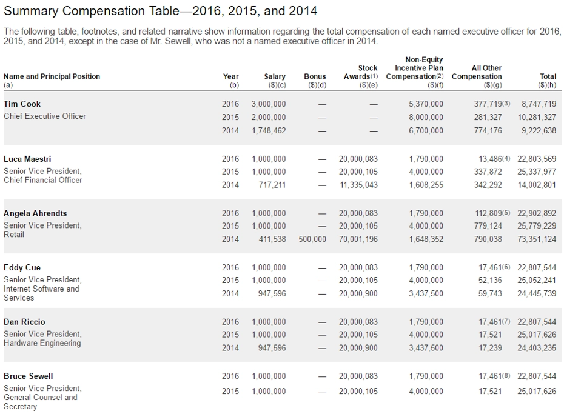This screenshot has width=564, height=414.
Task: Click the Salary column header
Action: pos(275,81)
